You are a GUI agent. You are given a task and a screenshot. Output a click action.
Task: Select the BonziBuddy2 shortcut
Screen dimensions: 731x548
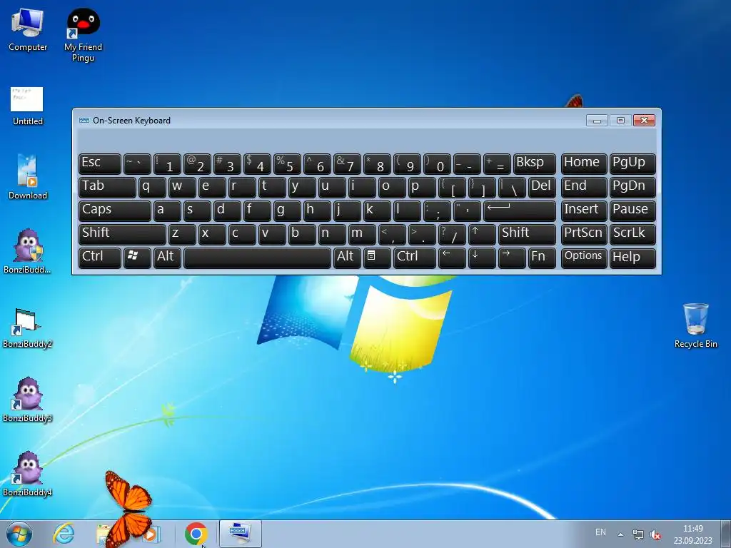tap(28, 328)
